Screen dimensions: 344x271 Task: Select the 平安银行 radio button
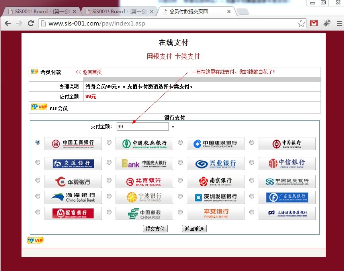tap(180, 212)
